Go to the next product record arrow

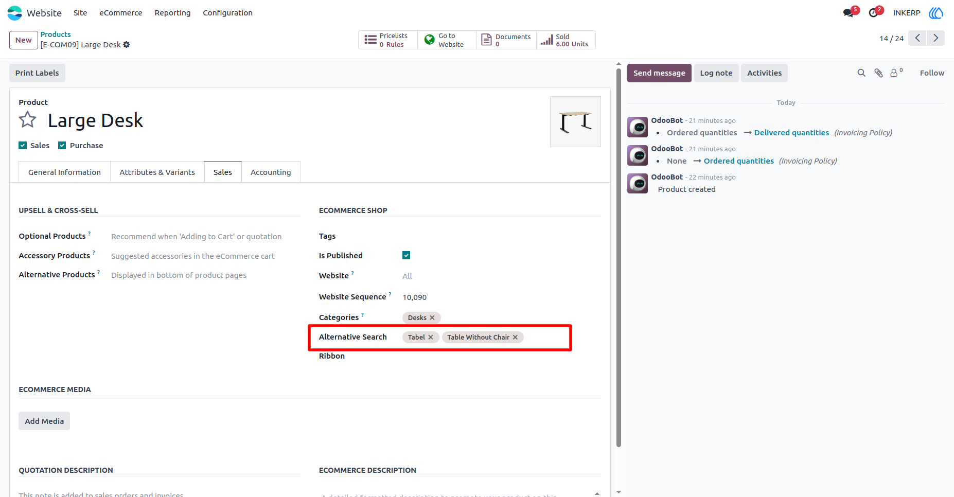coord(935,38)
